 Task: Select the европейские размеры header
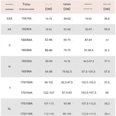point(9,7)
